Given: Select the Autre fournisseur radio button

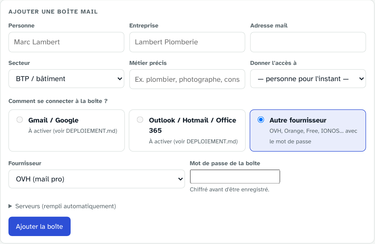Looking at the screenshot, I should [x=261, y=120].
